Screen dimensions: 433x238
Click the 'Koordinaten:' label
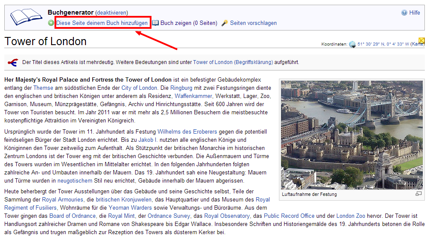[x=334, y=44]
